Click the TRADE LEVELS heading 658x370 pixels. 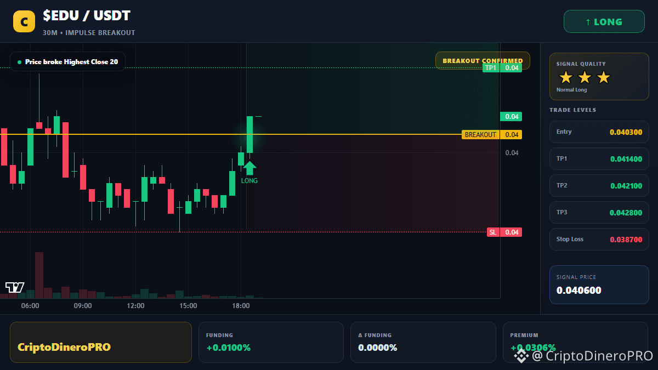(572, 110)
